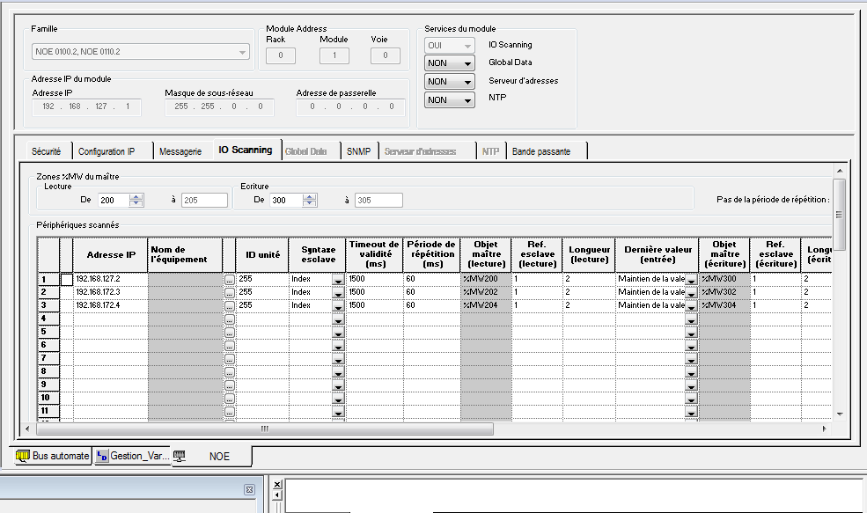This screenshot has width=867, height=513.
Task: Click the ellipsis button in row 4
Action: [229, 319]
